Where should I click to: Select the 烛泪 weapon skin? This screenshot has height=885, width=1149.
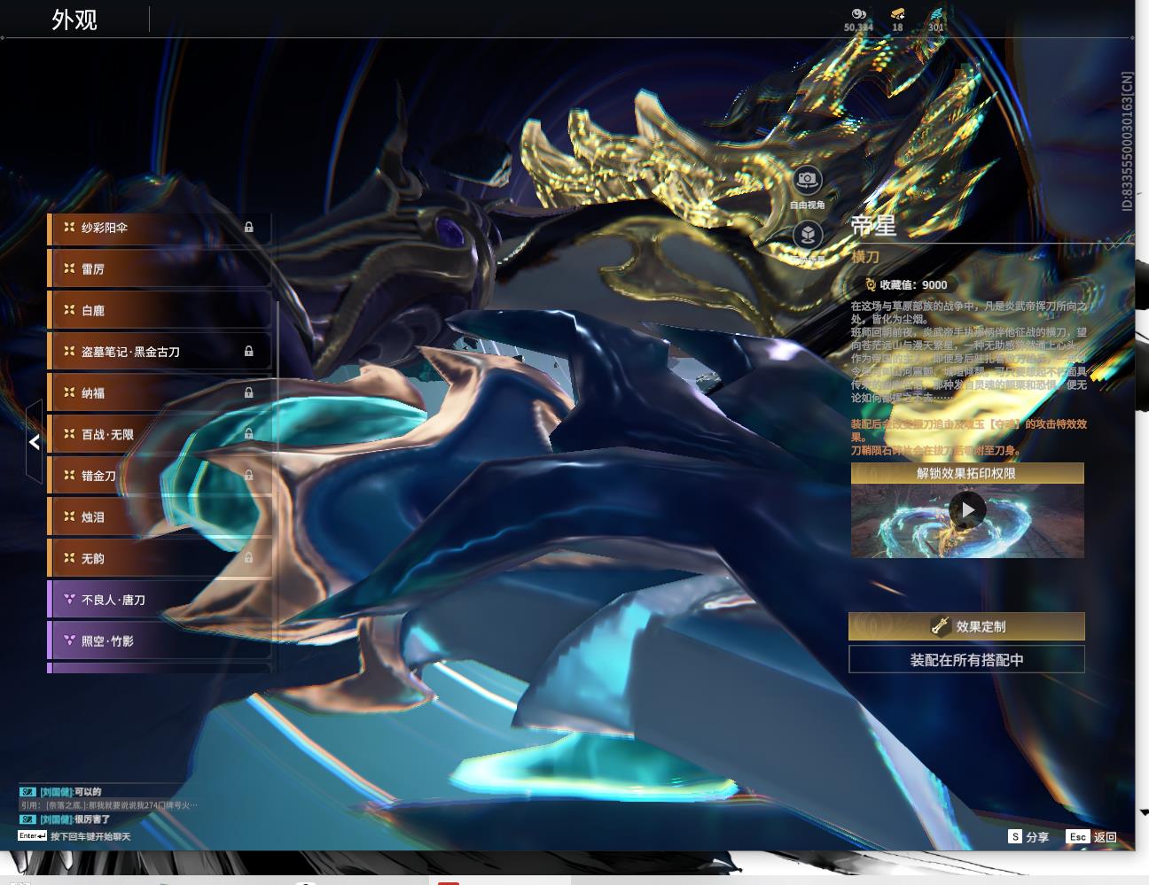click(x=160, y=516)
